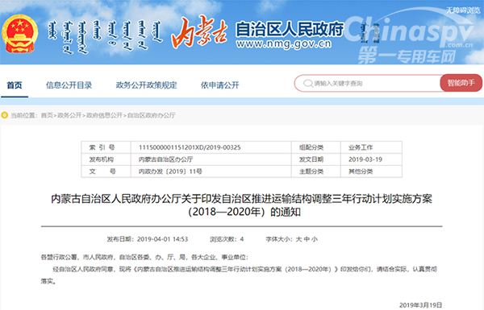This screenshot has width=484, height=310.
Task: Click the yellow location pin icon
Action: (x=4, y=115)
